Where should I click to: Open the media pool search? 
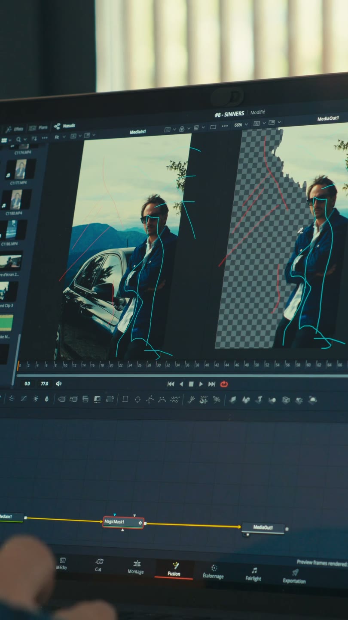tap(18, 139)
